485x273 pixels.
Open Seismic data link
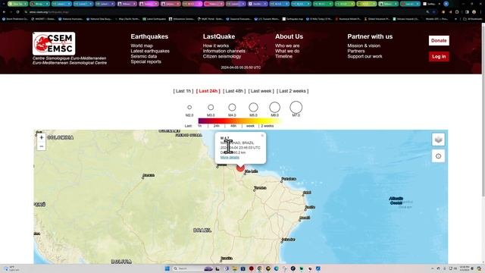[x=143, y=56]
